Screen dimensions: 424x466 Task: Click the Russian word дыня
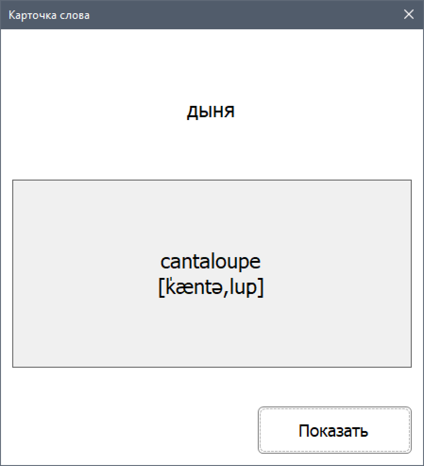click(x=211, y=112)
